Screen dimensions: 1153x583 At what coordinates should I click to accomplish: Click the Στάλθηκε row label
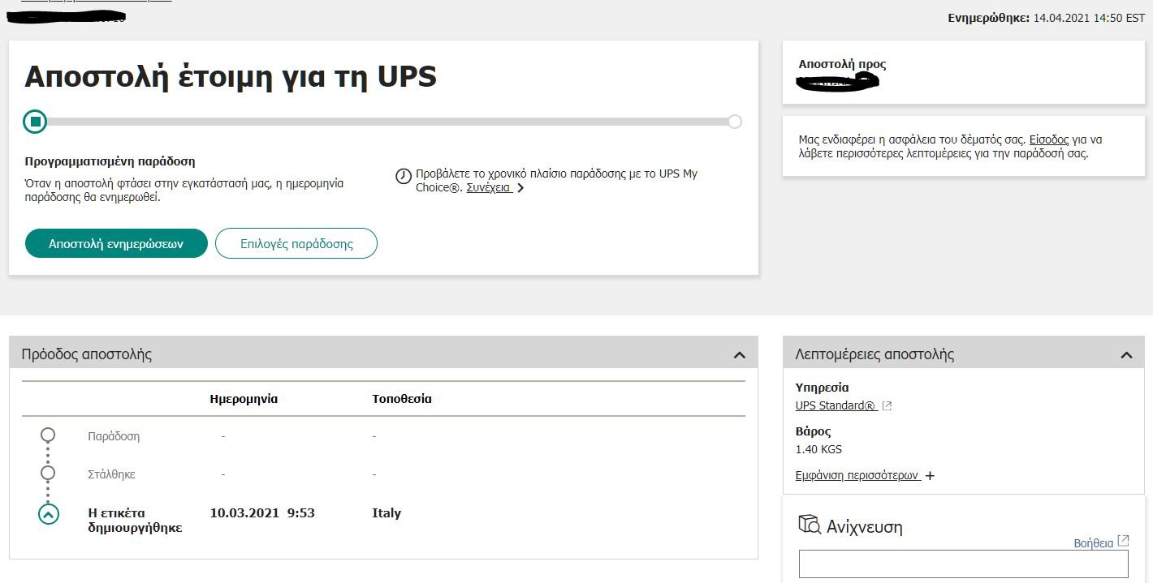111,474
